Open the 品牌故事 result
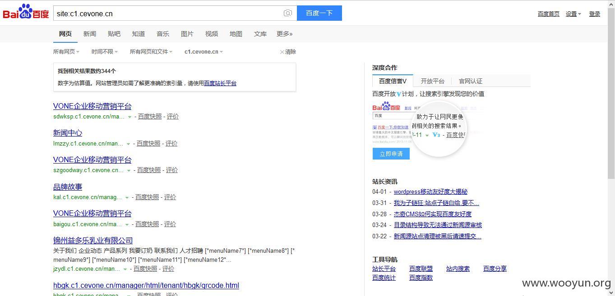 tap(68, 187)
